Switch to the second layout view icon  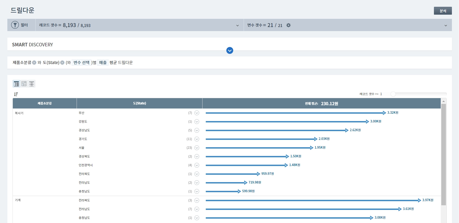pos(24,84)
